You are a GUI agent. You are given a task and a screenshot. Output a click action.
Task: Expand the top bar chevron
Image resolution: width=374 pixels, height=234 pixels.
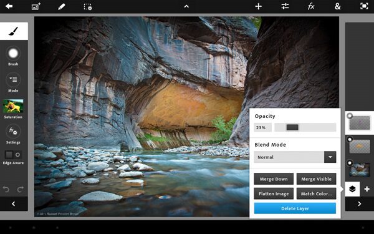[x=186, y=6]
